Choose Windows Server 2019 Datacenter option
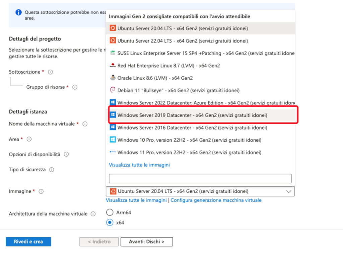Image resolution: width=343 pixels, height=258 pixels. click(192, 115)
